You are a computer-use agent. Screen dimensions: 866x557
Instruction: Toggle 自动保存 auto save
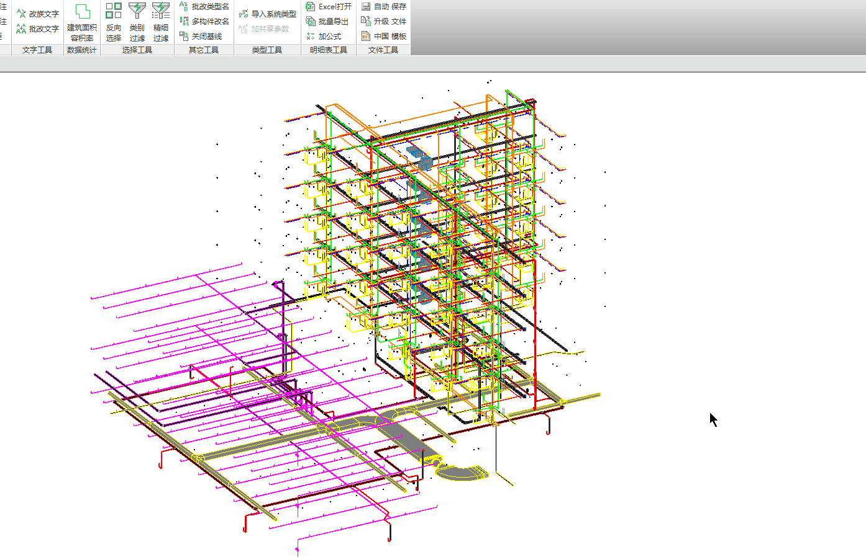pos(384,6)
